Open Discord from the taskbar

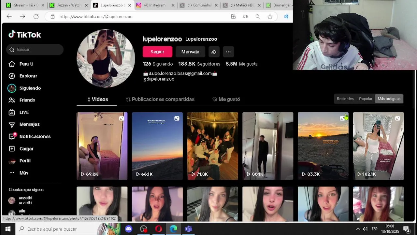(x=129, y=229)
